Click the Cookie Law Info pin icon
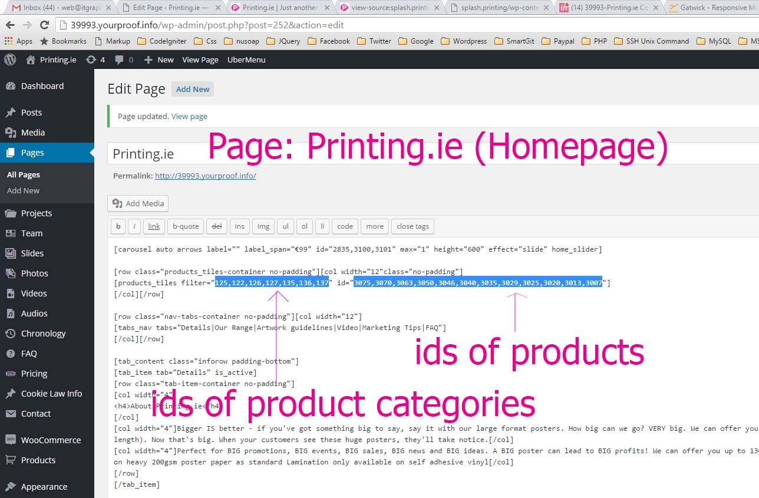 coord(11,394)
